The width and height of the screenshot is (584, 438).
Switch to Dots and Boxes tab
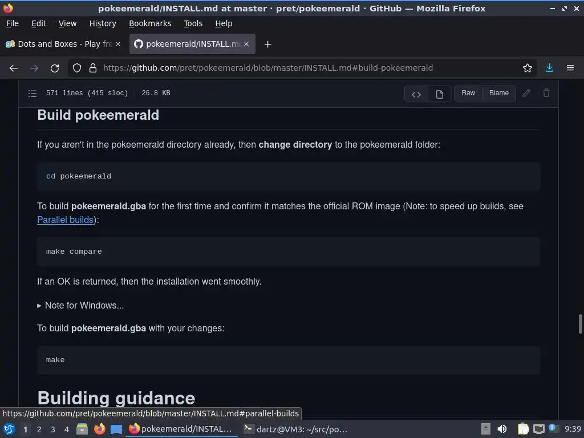(63, 44)
